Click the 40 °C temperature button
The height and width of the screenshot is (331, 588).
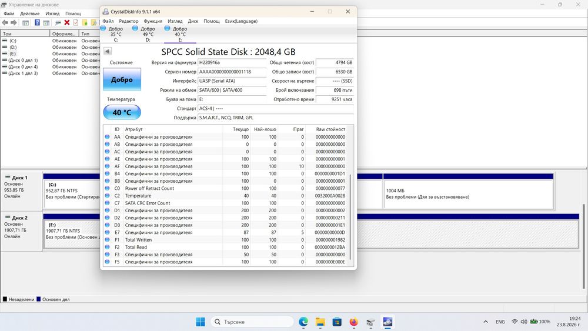tap(122, 112)
